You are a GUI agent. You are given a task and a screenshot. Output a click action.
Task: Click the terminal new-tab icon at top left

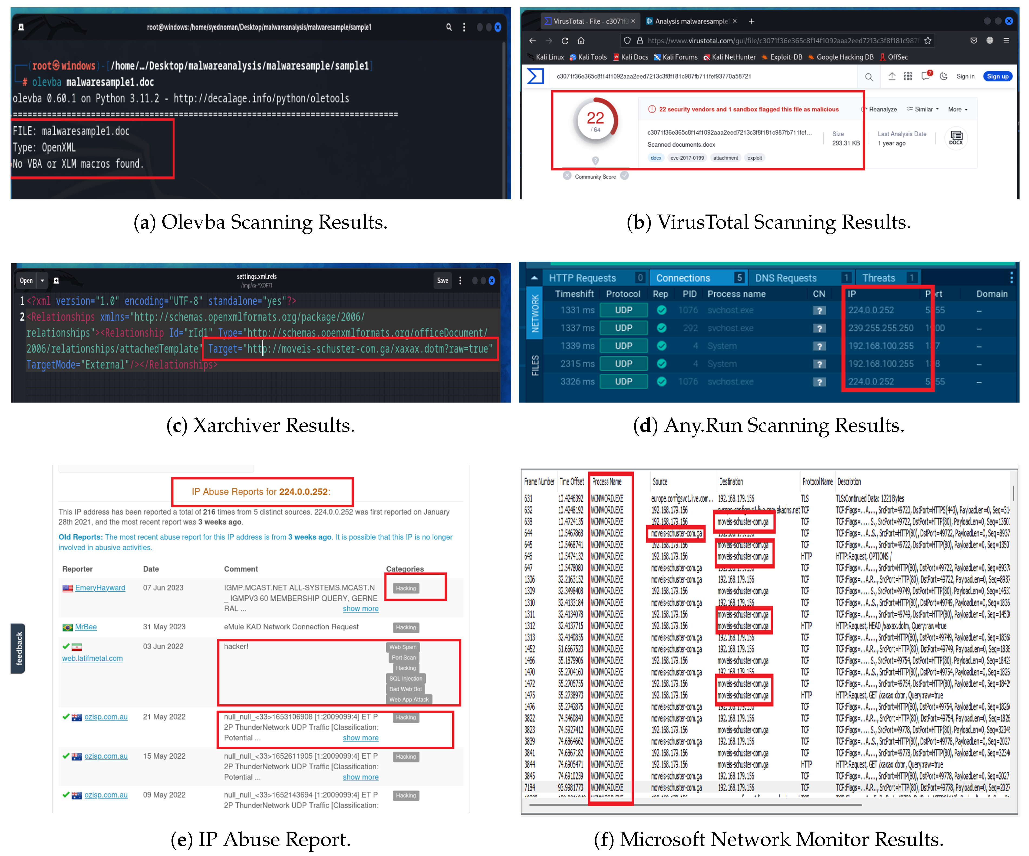(x=21, y=27)
